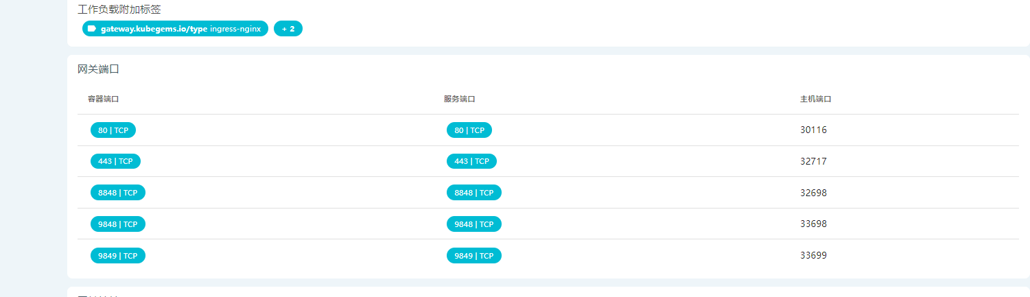This screenshot has height=297, width=1030.
Task: Click the service port 80 | TCP chip
Action: click(x=469, y=130)
